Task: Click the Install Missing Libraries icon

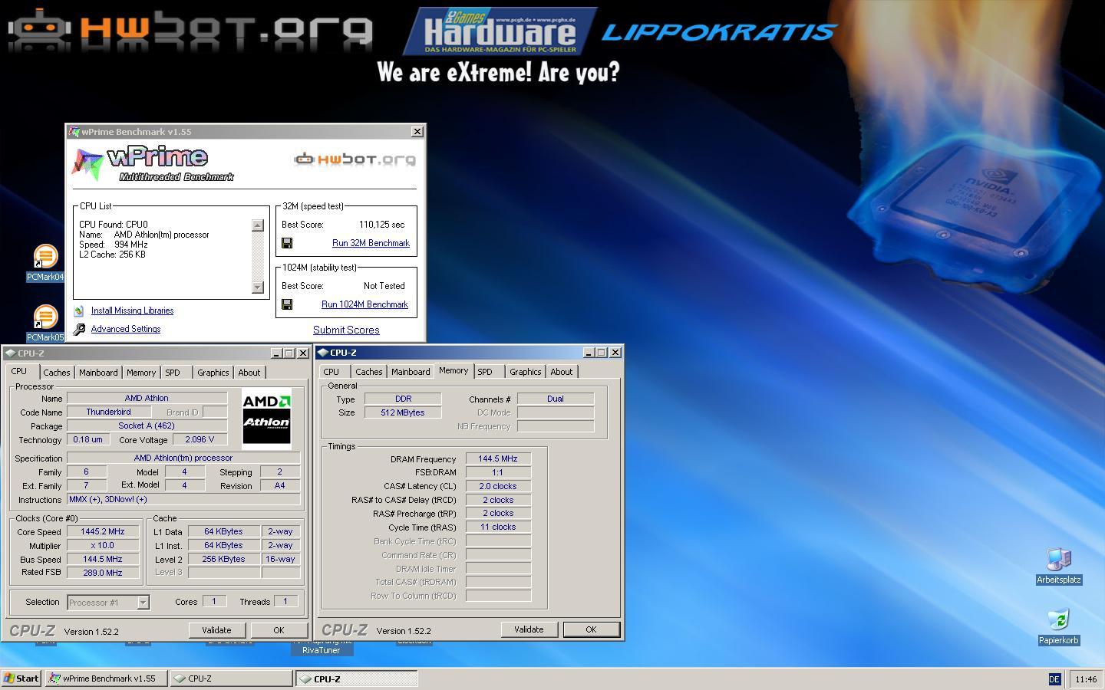Action: 79,310
